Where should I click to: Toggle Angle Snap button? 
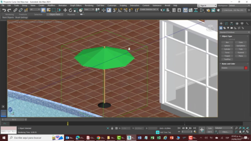120,10
